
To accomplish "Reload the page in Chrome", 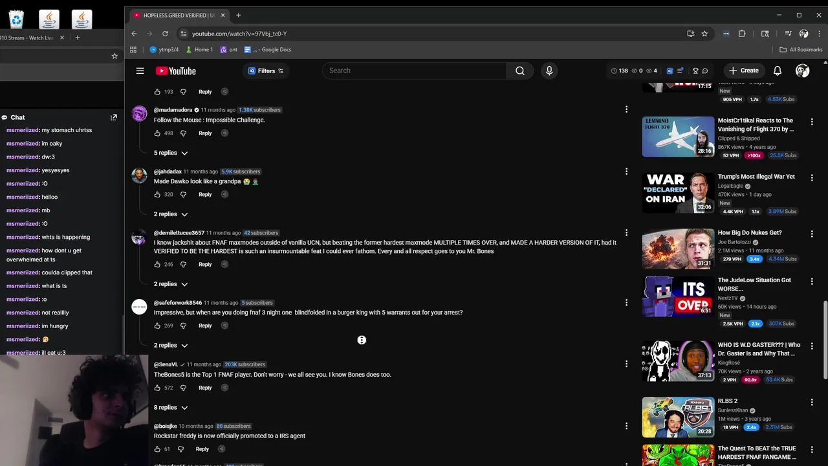I will point(165,34).
